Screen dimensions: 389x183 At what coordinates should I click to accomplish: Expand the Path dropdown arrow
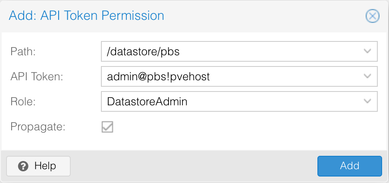[x=367, y=51]
